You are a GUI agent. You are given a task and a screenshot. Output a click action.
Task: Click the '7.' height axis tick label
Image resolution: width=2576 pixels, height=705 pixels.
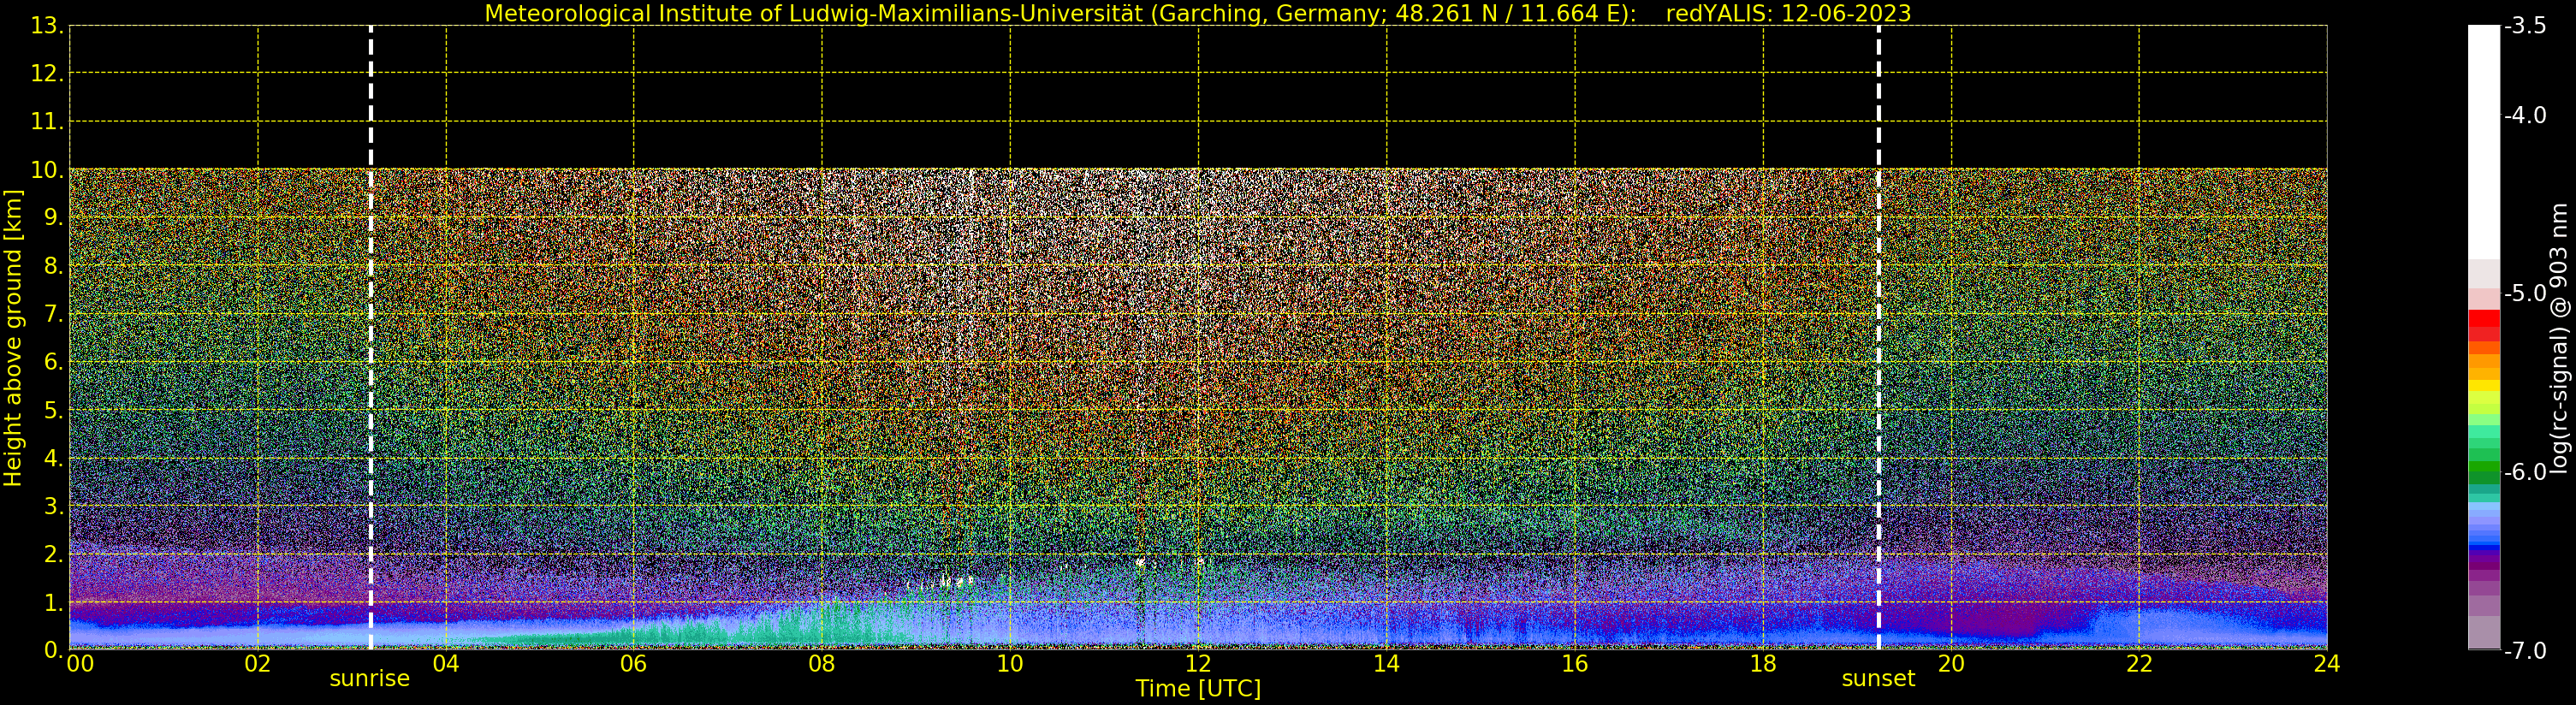click(53, 314)
